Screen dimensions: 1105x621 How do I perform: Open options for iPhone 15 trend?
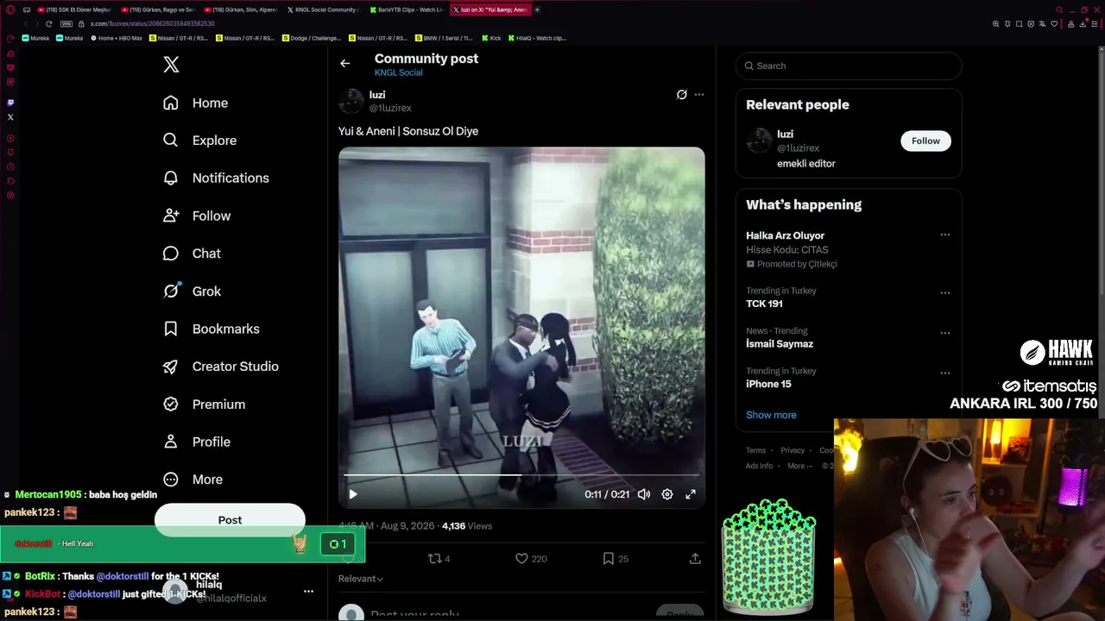coord(944,373)
